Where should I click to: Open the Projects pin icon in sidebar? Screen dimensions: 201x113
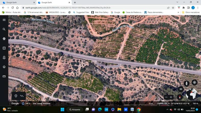coord(4,58)
